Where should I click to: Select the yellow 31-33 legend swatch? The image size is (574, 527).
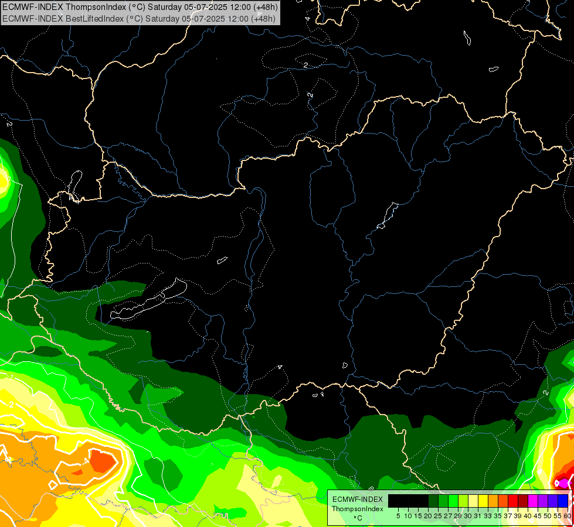(483, 501)
